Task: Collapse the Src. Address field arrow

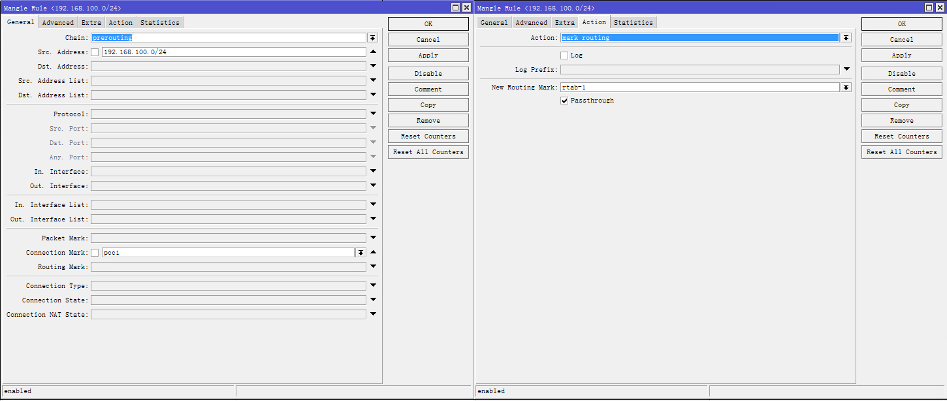Action: 373,52
